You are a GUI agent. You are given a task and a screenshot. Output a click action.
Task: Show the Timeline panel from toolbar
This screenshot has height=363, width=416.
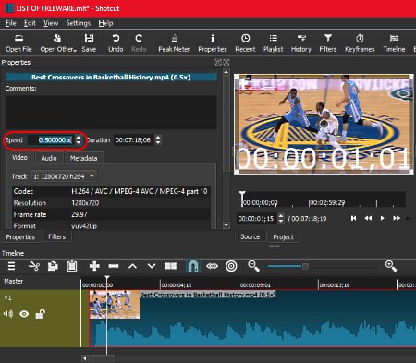coord(394,42)
